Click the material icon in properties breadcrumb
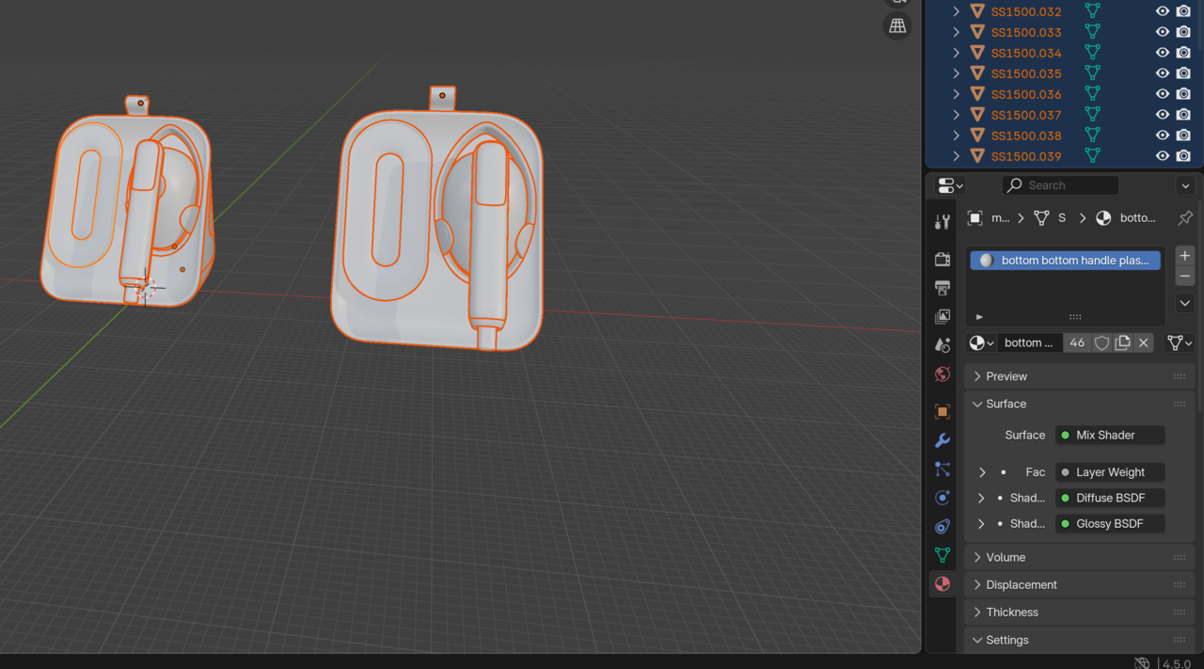The height and width of the screenshot is (669, 1204). click(1103, 217)
